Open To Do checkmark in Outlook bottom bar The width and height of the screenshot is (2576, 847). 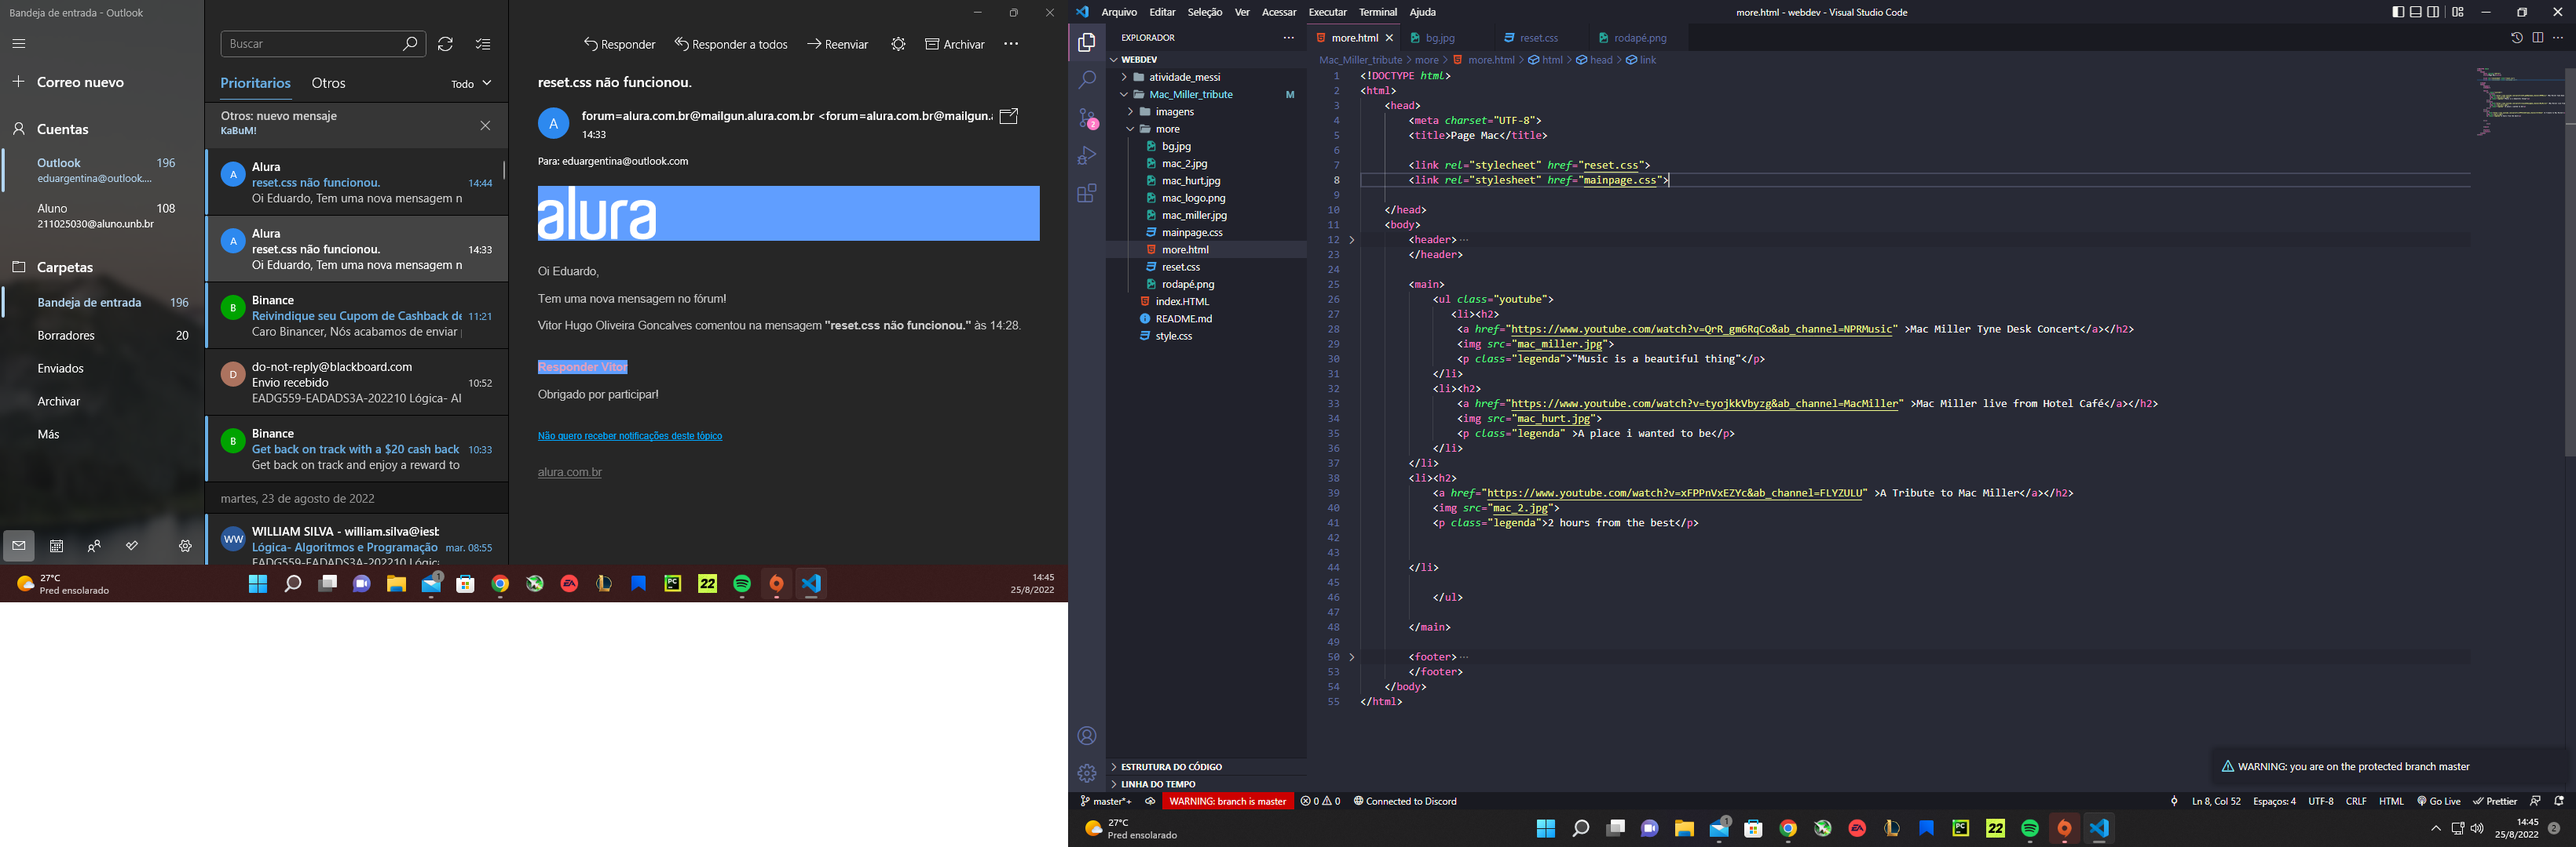click(132, 547)
